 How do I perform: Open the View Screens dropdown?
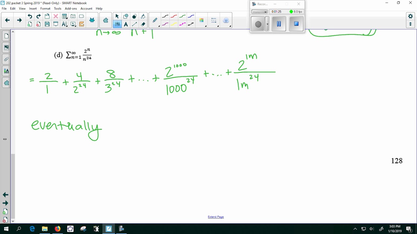73,24
